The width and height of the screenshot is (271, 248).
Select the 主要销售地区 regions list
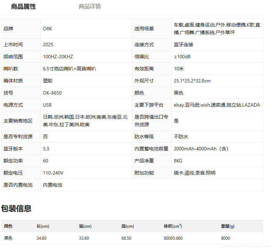(x=85, y=121)
